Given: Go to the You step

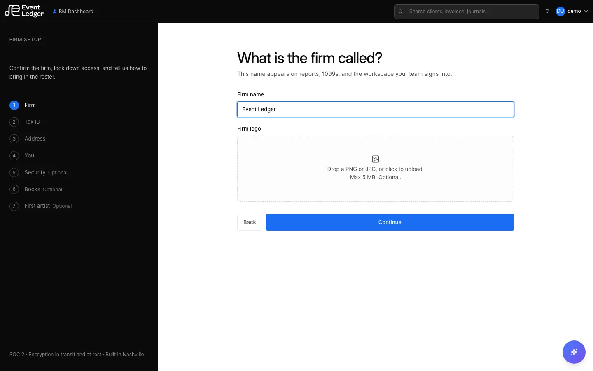Looking at the screenshot, I should 29,156.
